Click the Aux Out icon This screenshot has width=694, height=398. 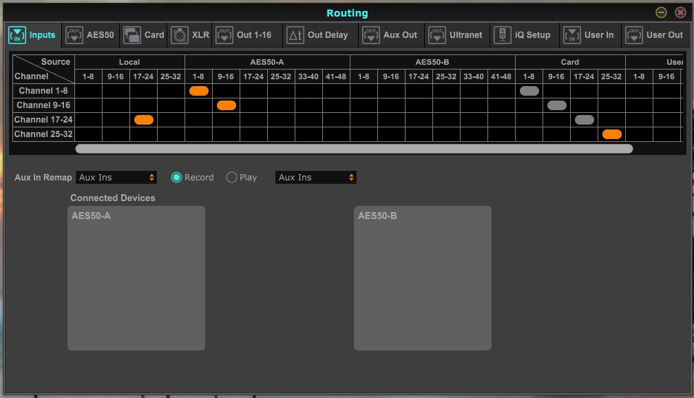[371, 35]
